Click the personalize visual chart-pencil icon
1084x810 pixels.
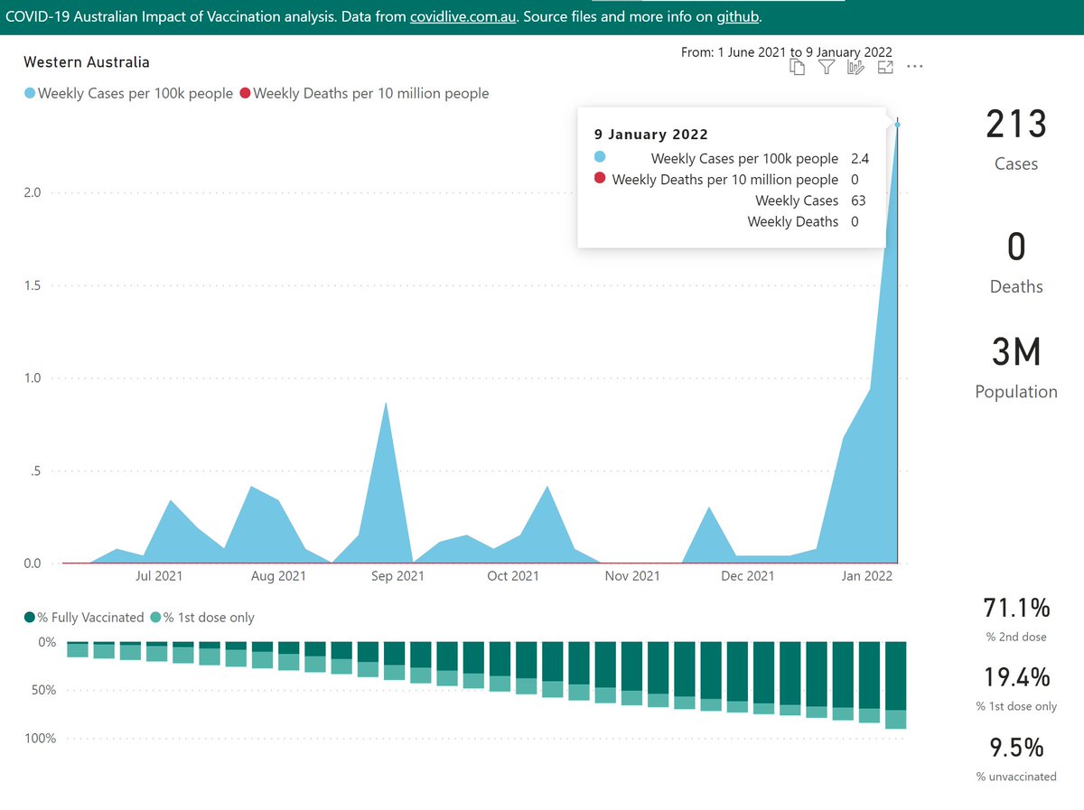pos(855,67)
